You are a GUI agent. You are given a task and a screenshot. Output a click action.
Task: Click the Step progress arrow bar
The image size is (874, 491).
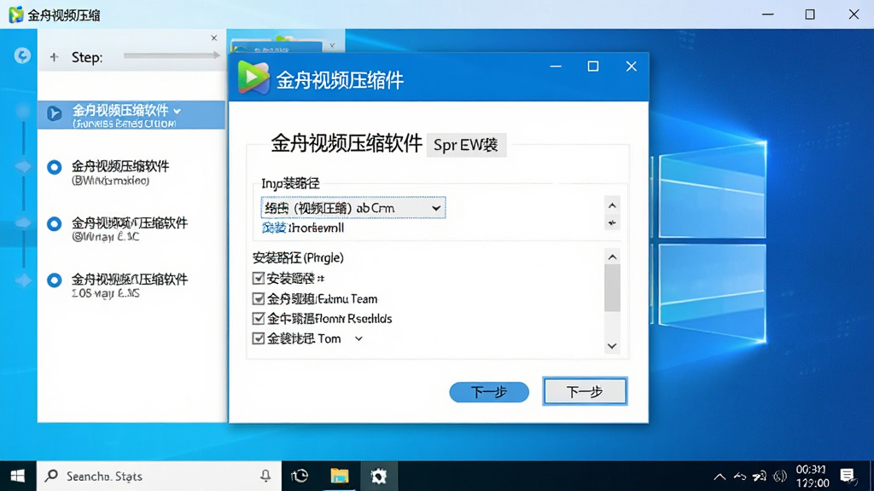pos(172,55)
